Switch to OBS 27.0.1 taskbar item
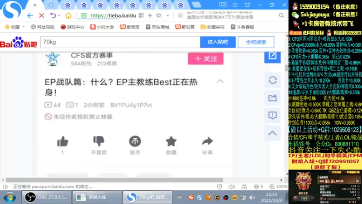The image size is (362, 204). (x=47, y=197)
